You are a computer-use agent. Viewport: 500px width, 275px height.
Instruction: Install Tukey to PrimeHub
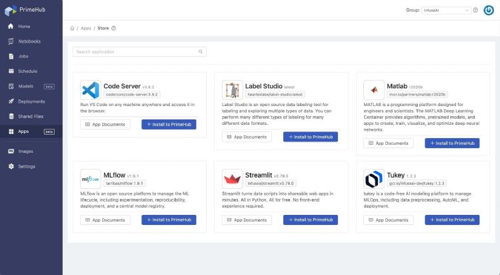(x=452, y=220)
